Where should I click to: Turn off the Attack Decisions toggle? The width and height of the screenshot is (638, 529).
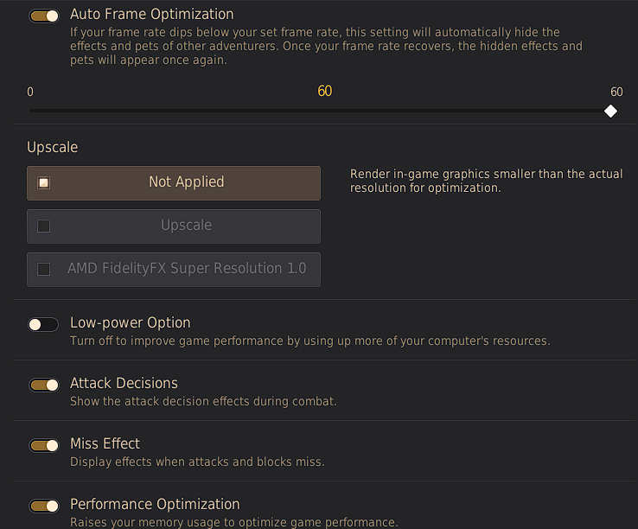pos(44,385)
